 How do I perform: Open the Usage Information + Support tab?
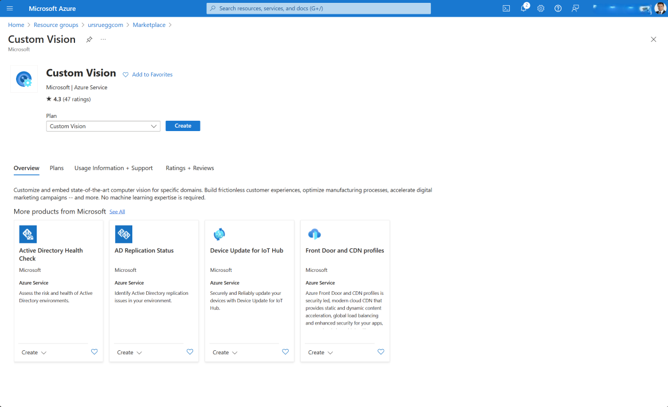pos(113,168)
